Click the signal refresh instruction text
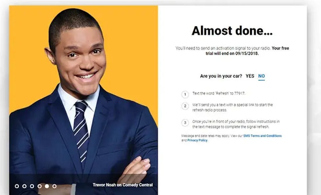This screenshot has height=195, width=321. pos(236,124)
